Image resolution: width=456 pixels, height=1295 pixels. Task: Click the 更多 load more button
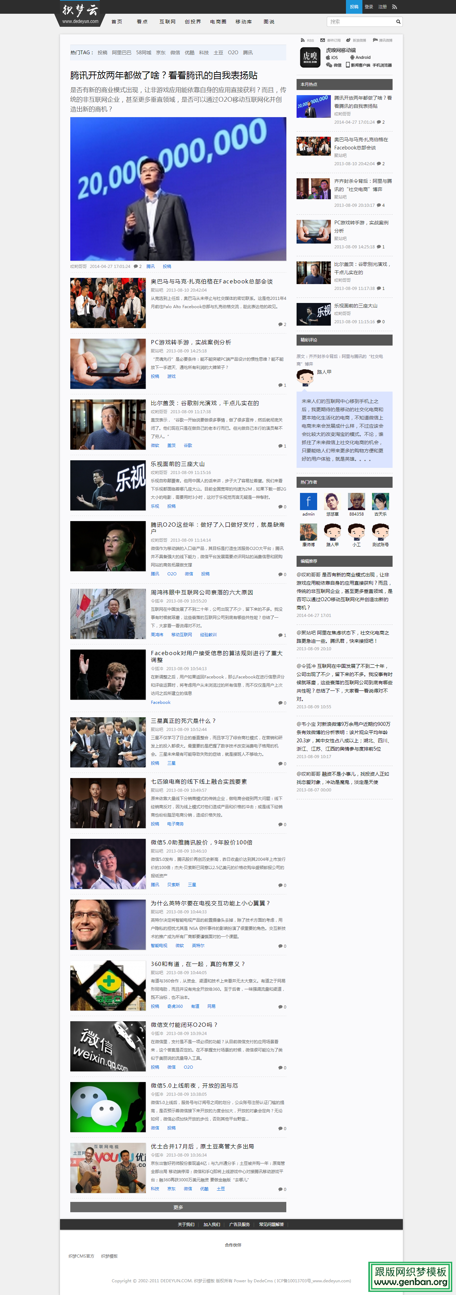pyautogui.click(x=178, y=1207)
